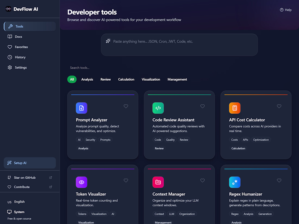Click the Security tag on Prompt Analyzer
This screenshot has height=224, width=299.
(x=91, y=140)
